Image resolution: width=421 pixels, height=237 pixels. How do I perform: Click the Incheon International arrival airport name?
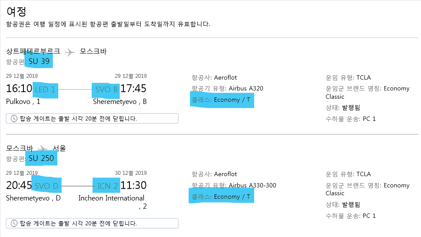[111, 198]
